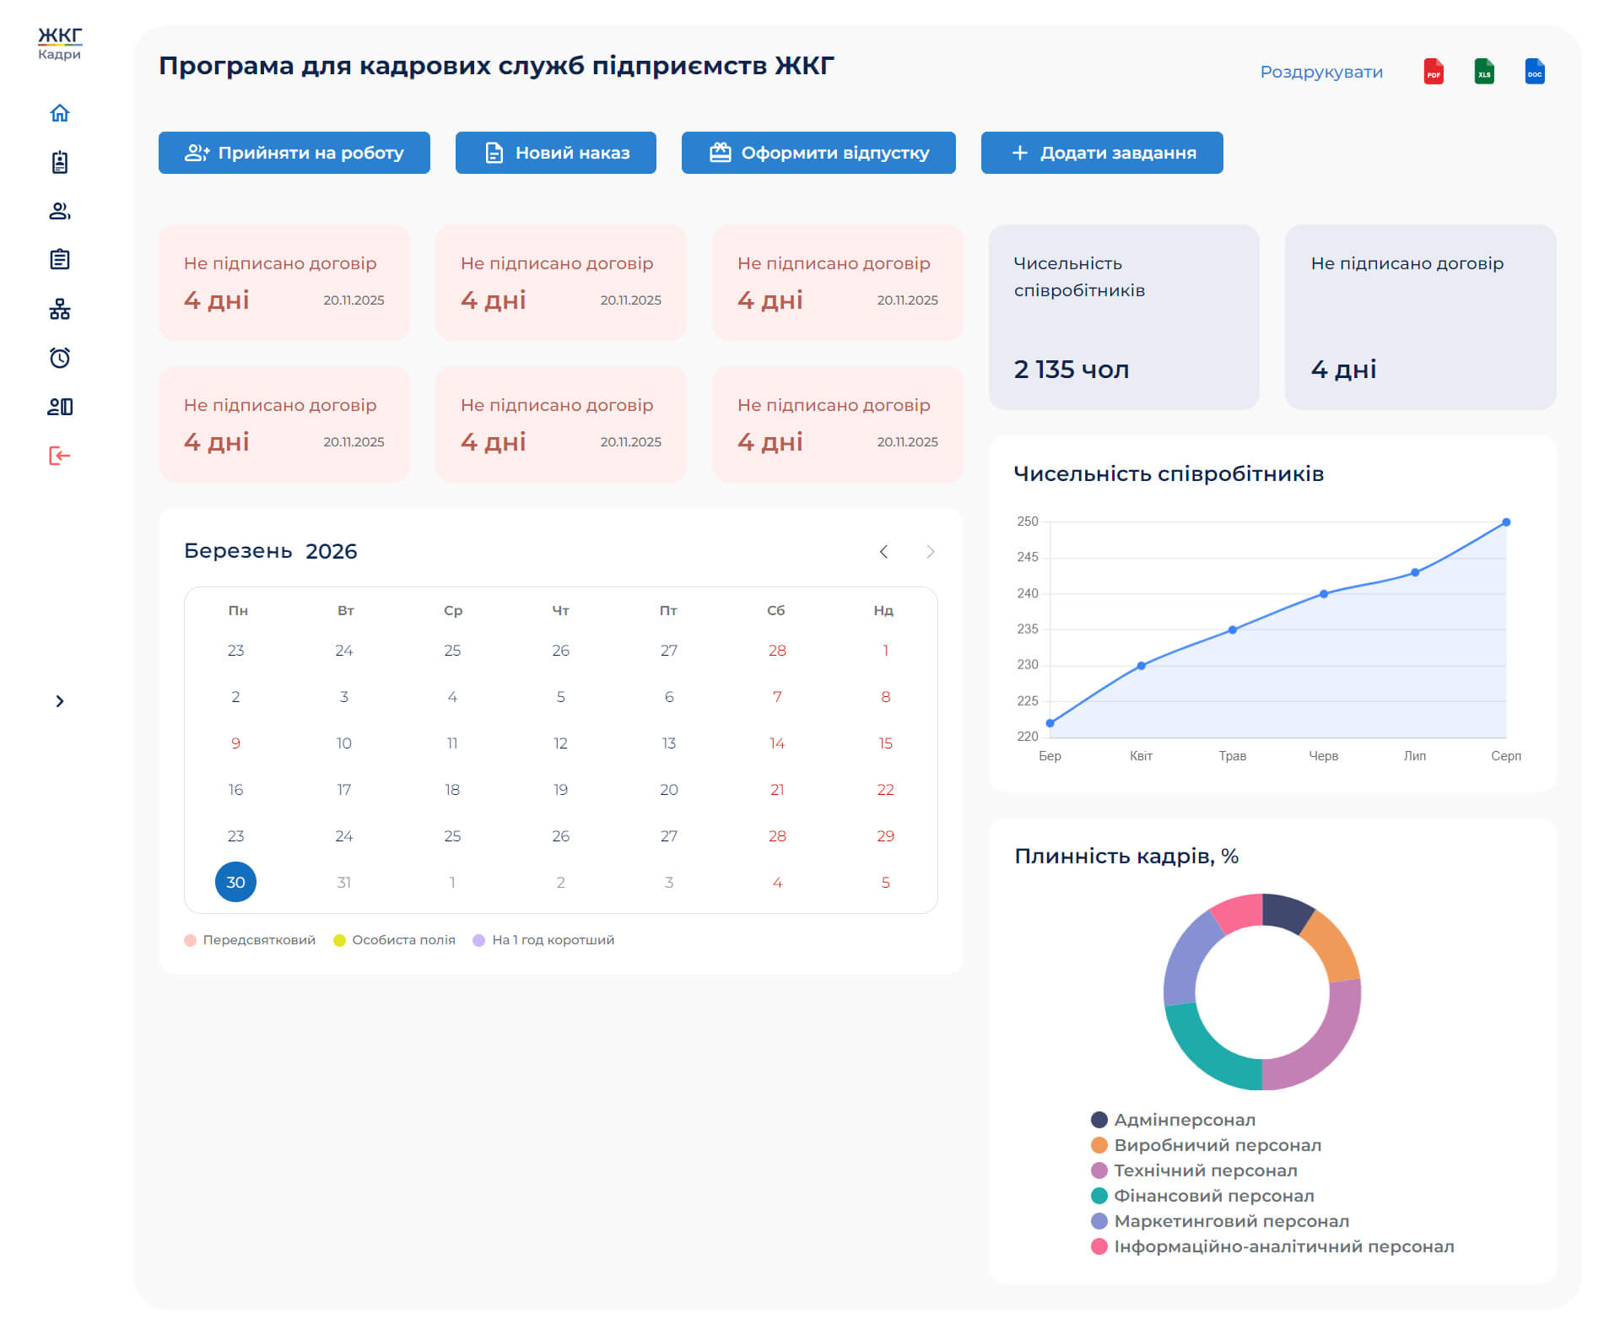This screenshot has width=1620, height=1335.
Task: Export as PDF file icon
Action: click(x=1434, y=72)
